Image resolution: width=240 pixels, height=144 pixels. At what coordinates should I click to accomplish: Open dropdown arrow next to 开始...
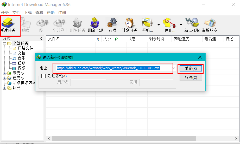159,25
